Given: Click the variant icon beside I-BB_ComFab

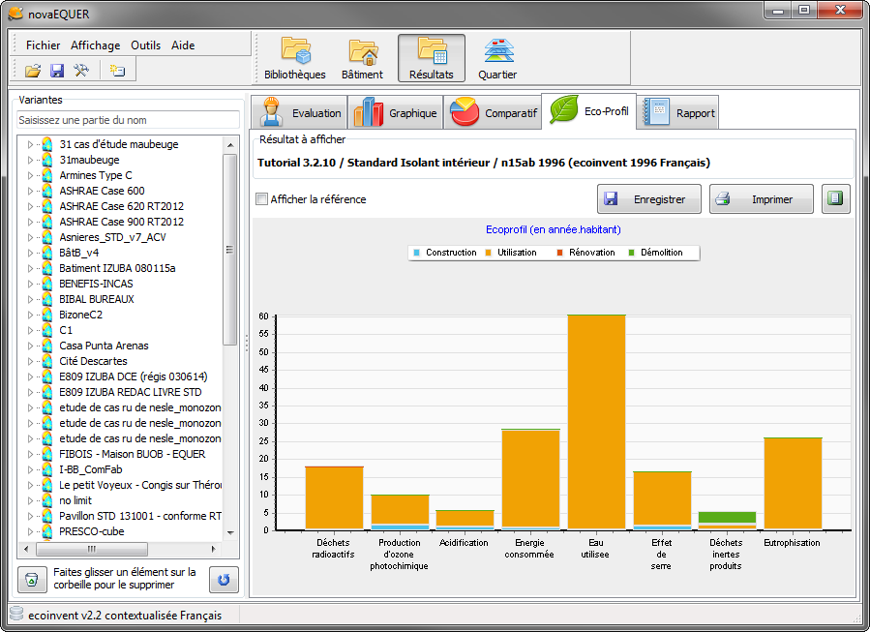Looking at the screenshot, I should pos(47,469).
